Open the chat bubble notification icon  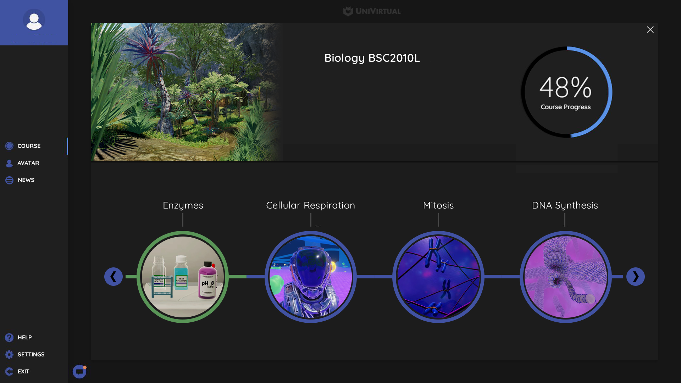click(x=79, y=372)
